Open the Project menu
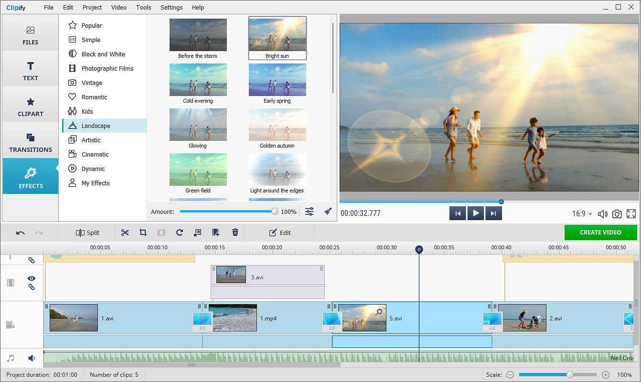The height and width of the screenshot is (382, 641). pos(92,7)
